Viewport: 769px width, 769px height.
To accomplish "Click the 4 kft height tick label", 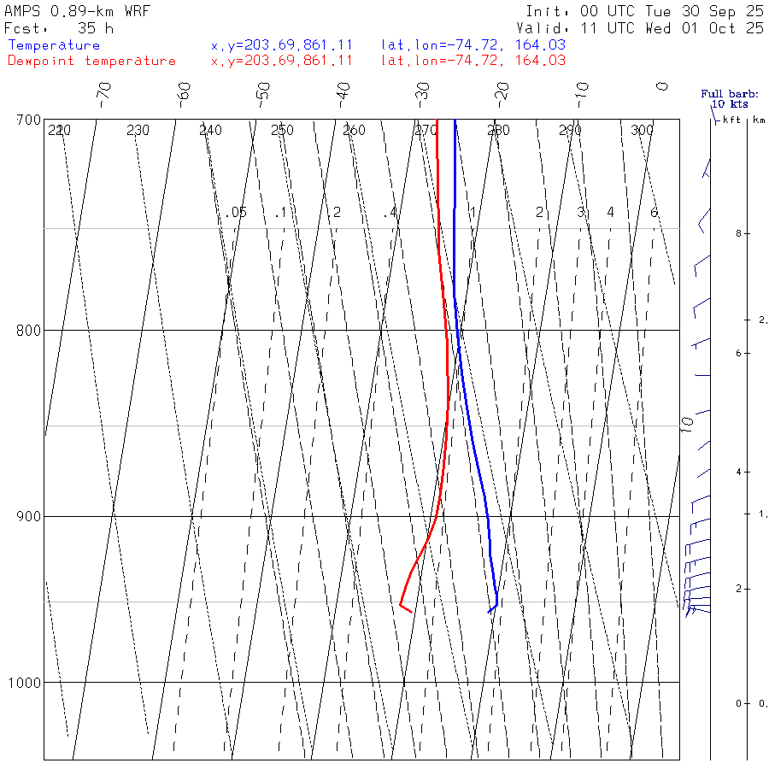I will (x=738, y=473).
